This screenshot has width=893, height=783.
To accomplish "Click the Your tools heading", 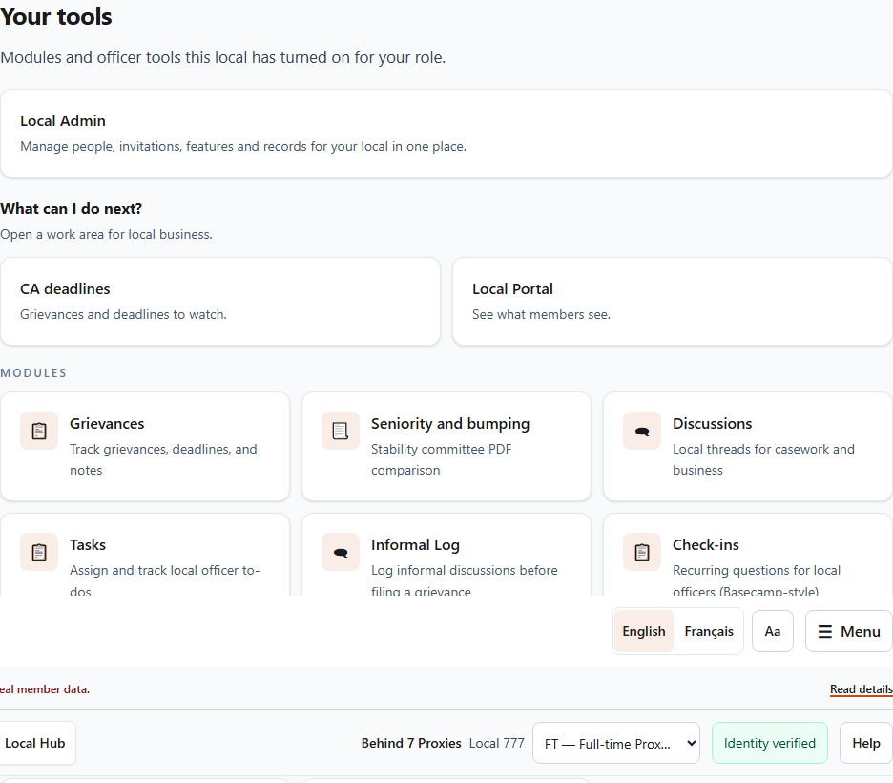I will tap(55, 16).
